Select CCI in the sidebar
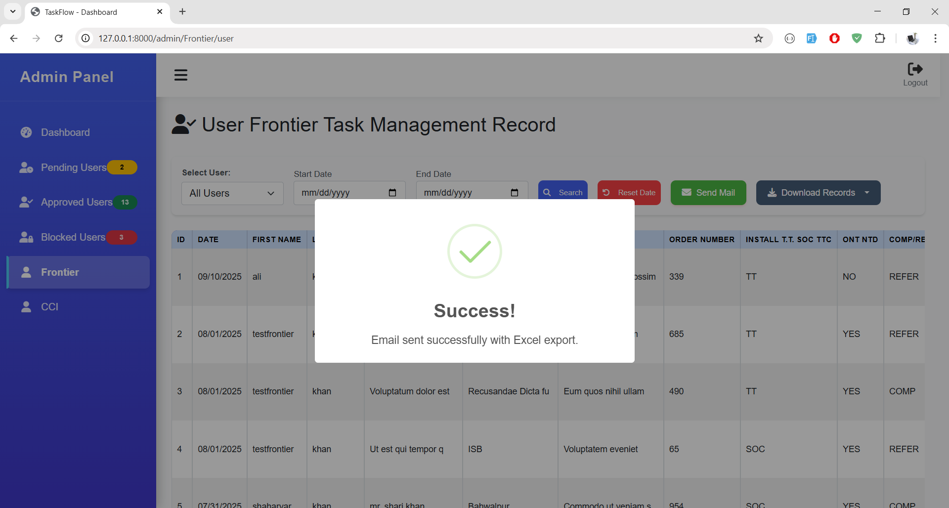 tap(49, 307)
